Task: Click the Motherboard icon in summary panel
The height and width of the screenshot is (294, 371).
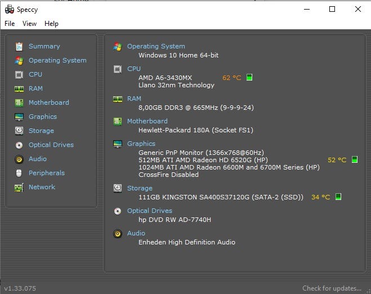Action: tap(118, 122)
